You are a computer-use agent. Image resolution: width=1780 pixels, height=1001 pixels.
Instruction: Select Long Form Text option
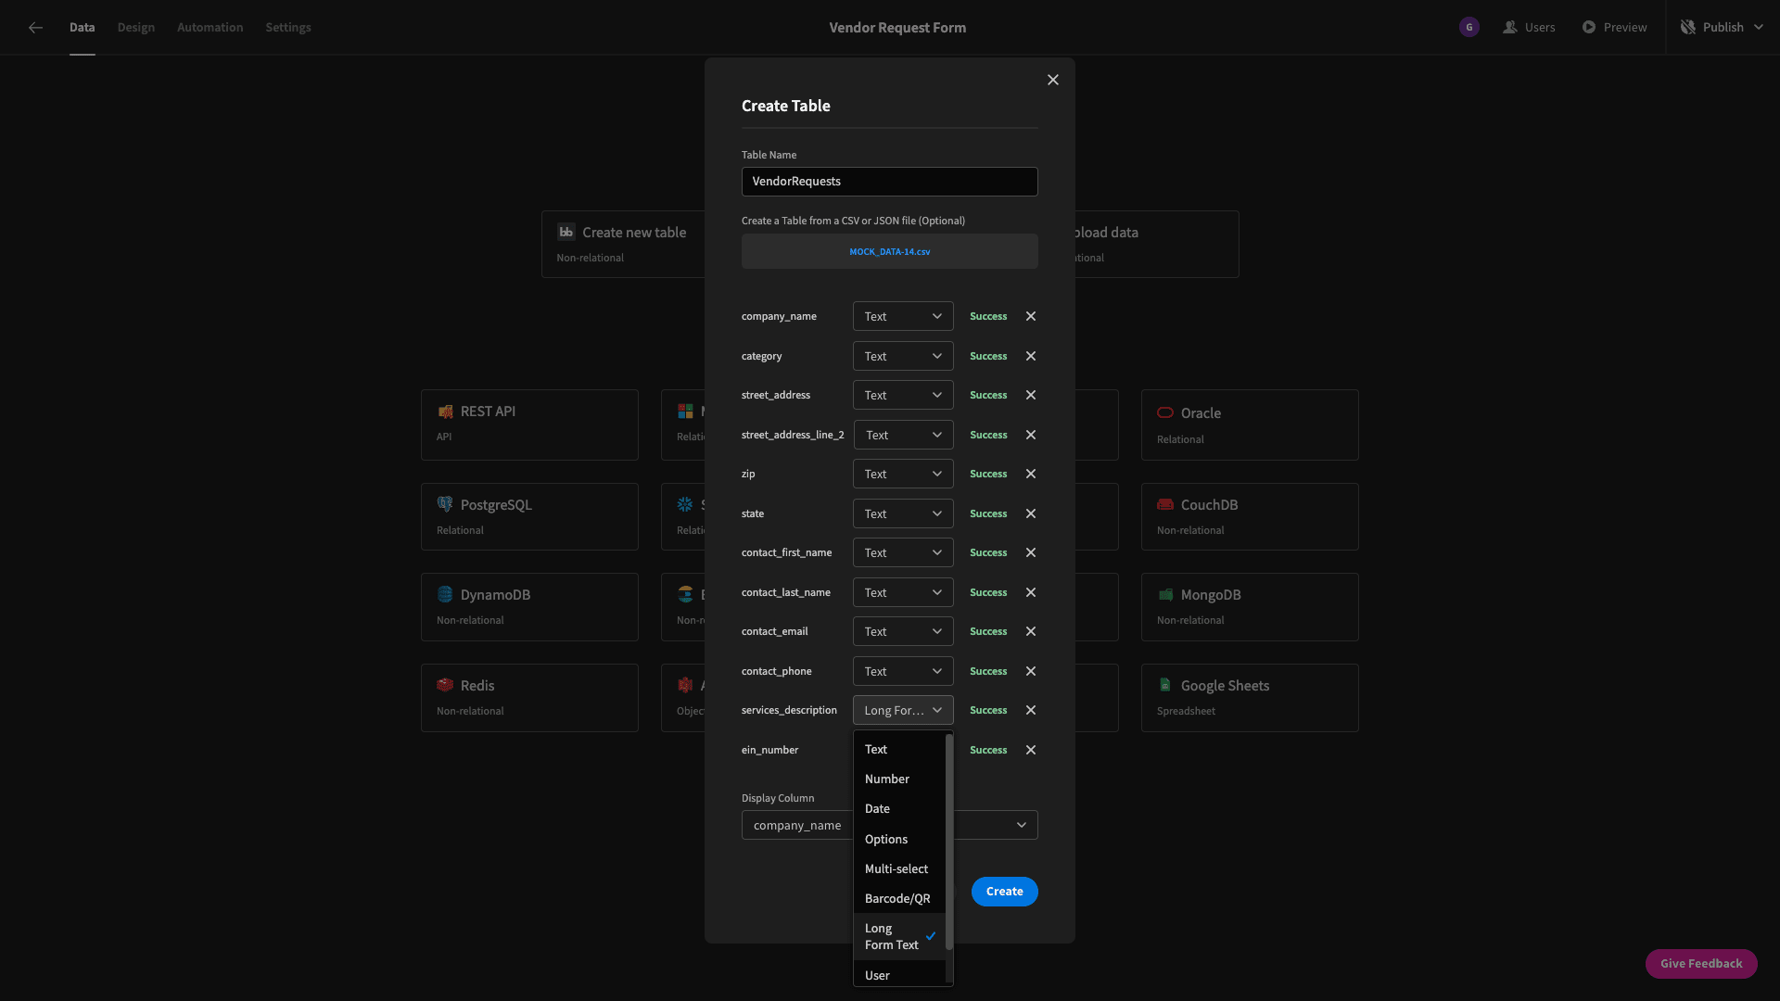point(899,936)
